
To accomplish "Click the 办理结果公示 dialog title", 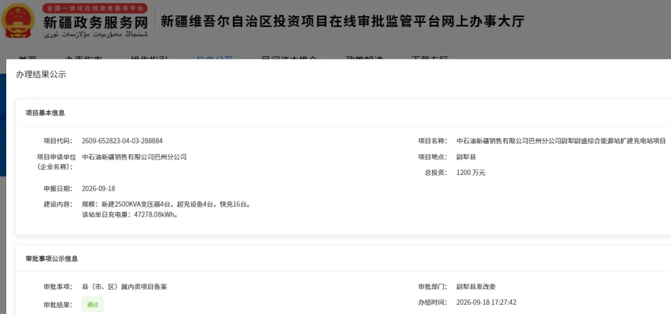I will [41, 74].
